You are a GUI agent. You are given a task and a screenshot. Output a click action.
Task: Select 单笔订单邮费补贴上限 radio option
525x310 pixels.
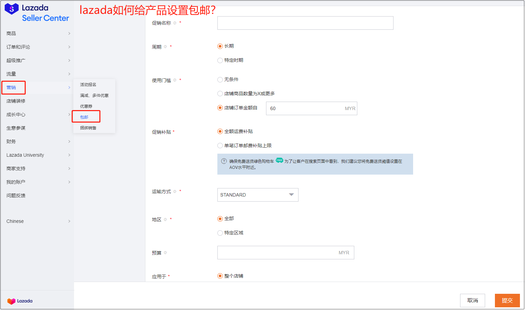[220, 146]
